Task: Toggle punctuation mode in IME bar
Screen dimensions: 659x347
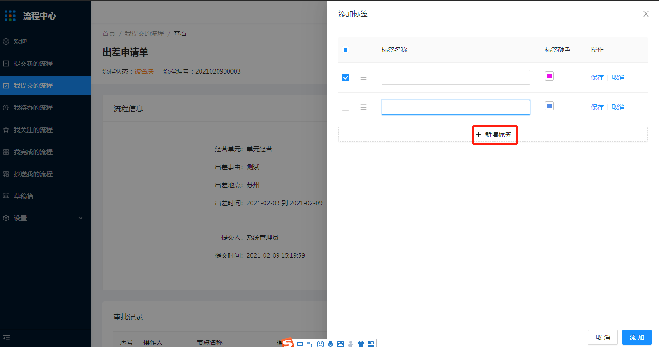Action: (x=310, y=344)
